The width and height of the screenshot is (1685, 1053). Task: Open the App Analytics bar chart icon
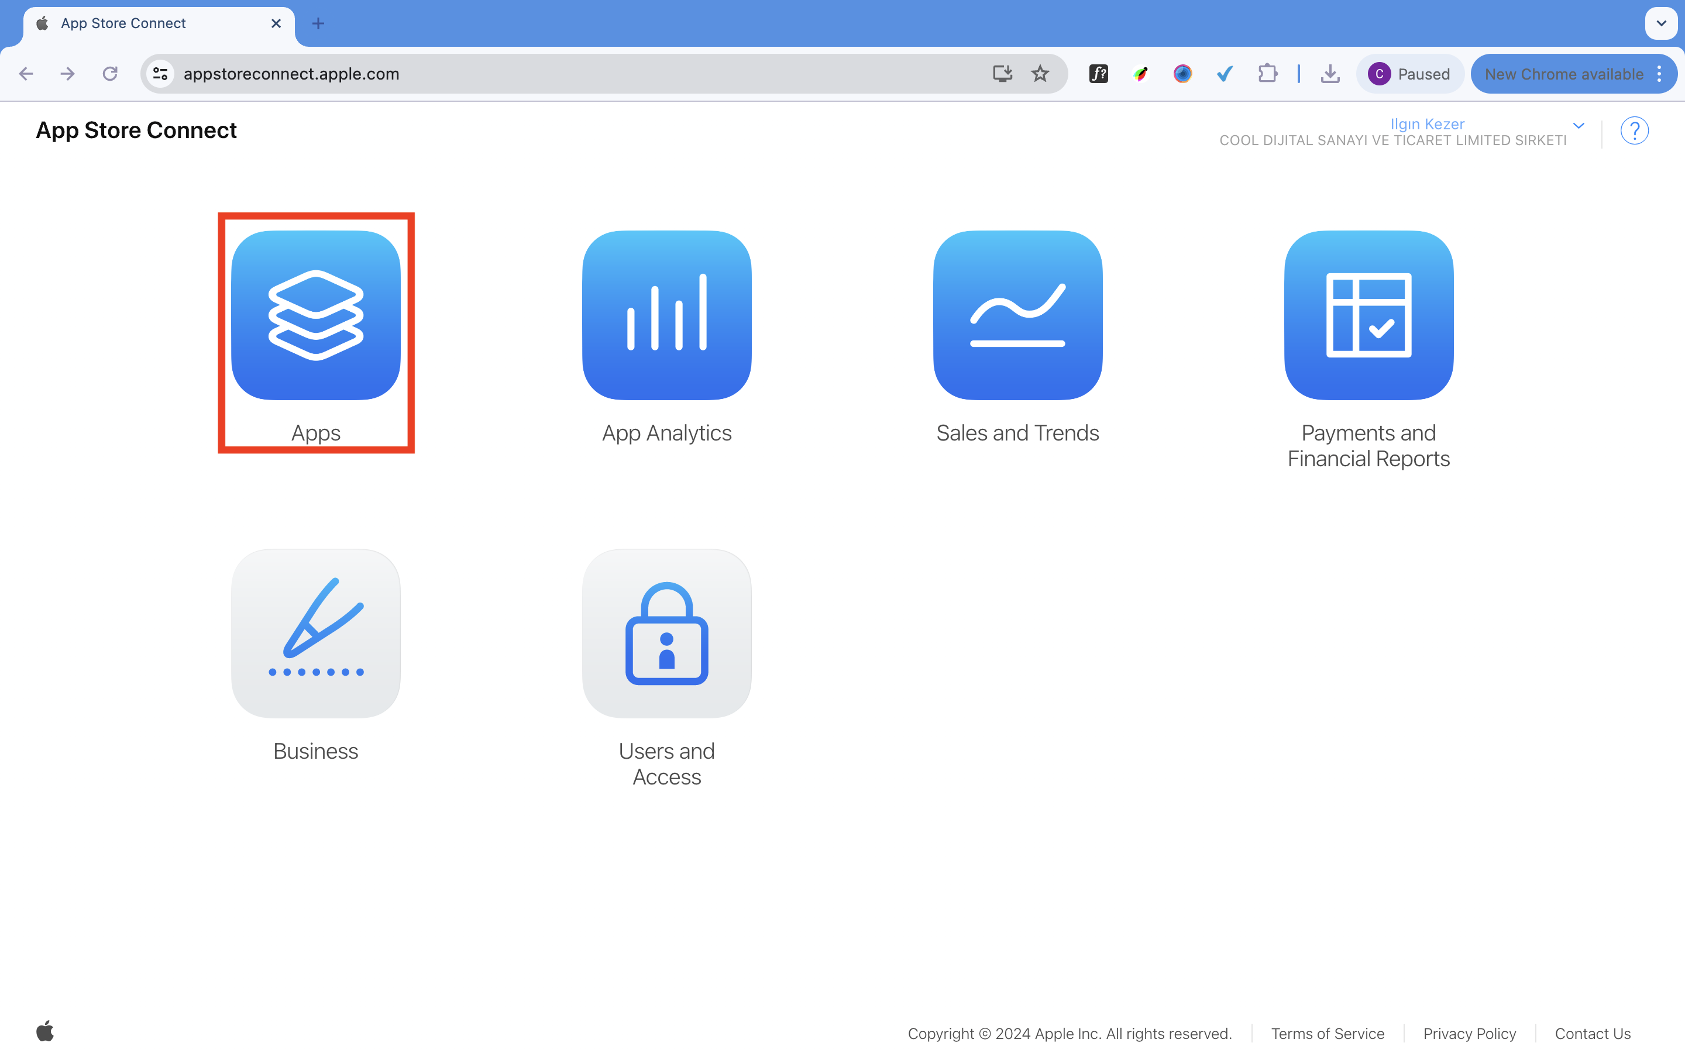click(666, 315)
